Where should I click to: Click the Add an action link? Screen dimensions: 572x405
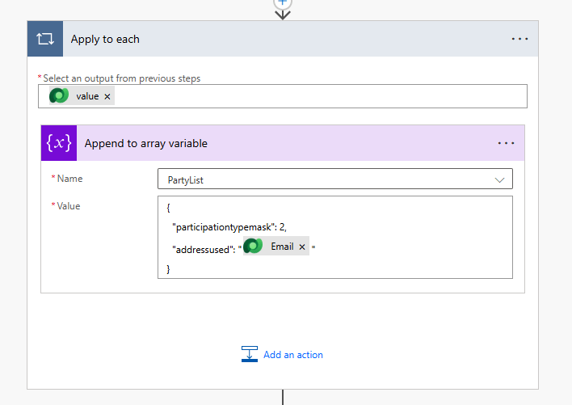pyautogui.click(x=292, y=355)
